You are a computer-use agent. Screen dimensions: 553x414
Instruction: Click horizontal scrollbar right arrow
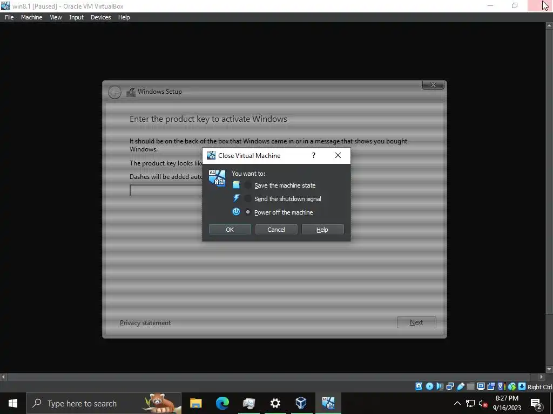pos(542,377)
